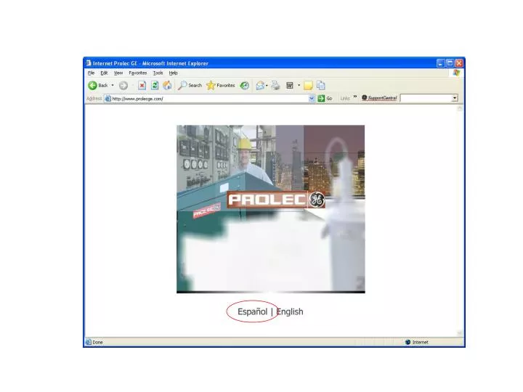Click the Internet Explorer title bar page icon
The width and height of the screenshot is (523, 392).
(89, 63)
